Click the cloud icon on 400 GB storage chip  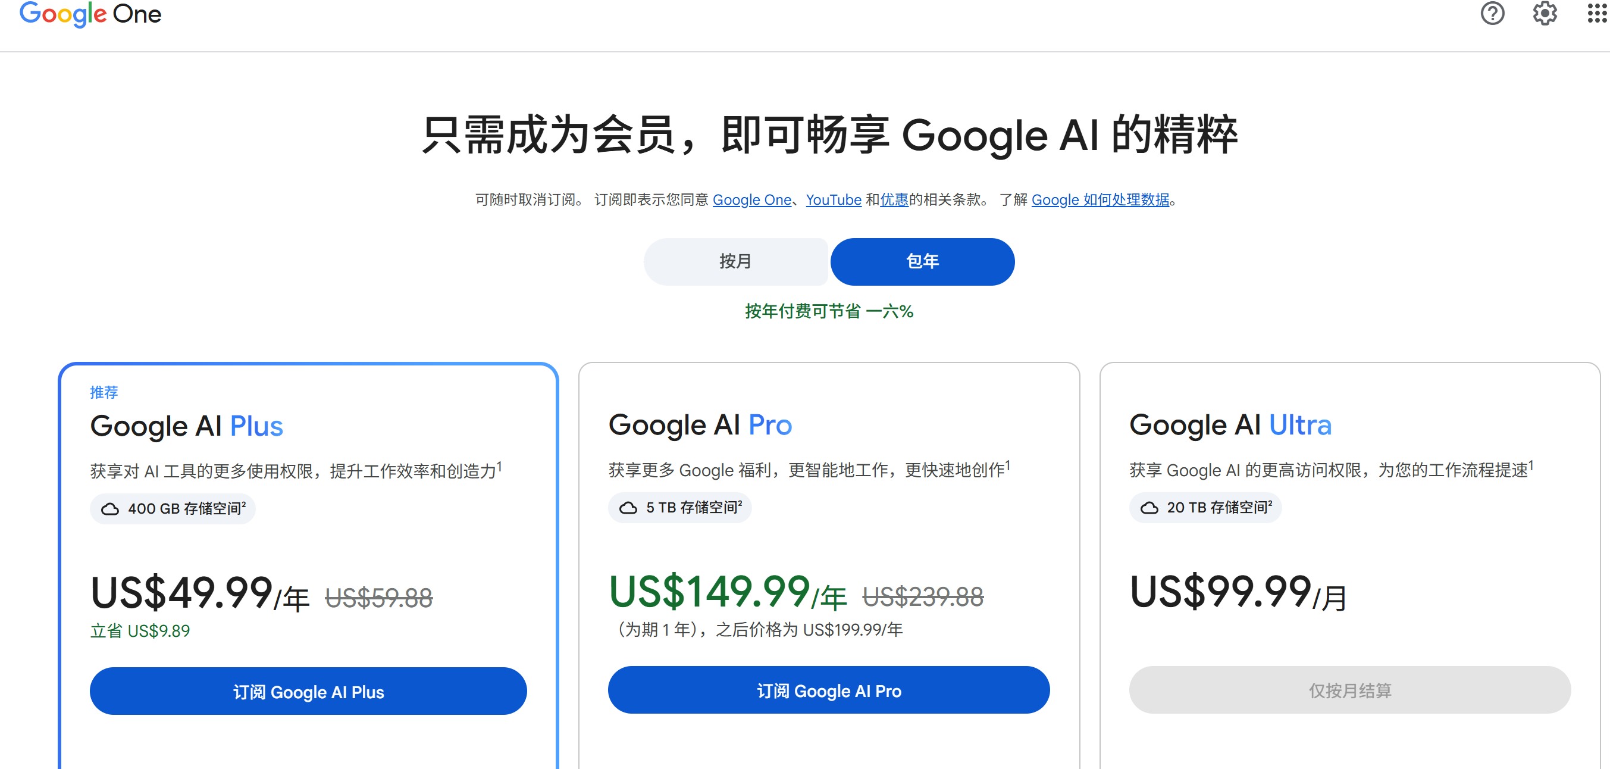(x=110, y=509)
